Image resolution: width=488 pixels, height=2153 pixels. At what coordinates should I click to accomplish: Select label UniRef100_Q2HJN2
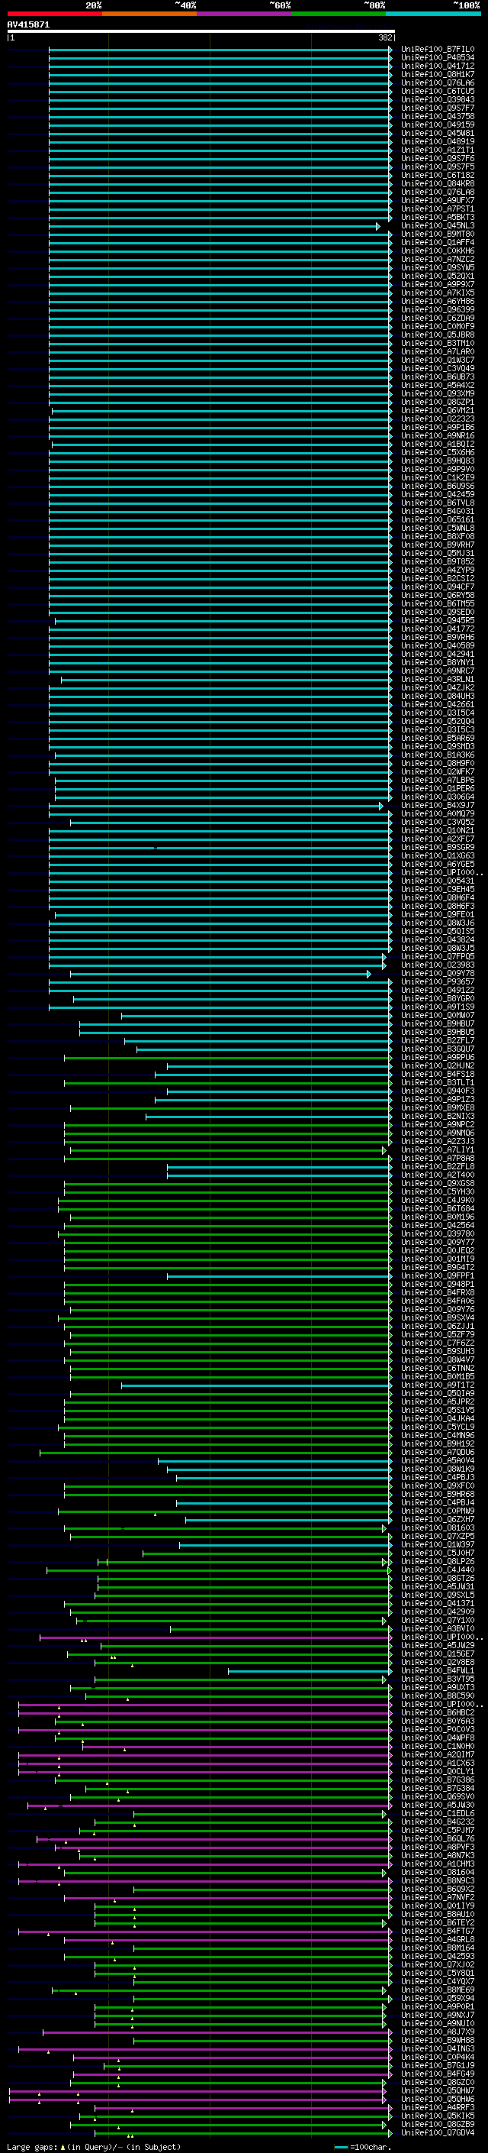[437, 1066]
